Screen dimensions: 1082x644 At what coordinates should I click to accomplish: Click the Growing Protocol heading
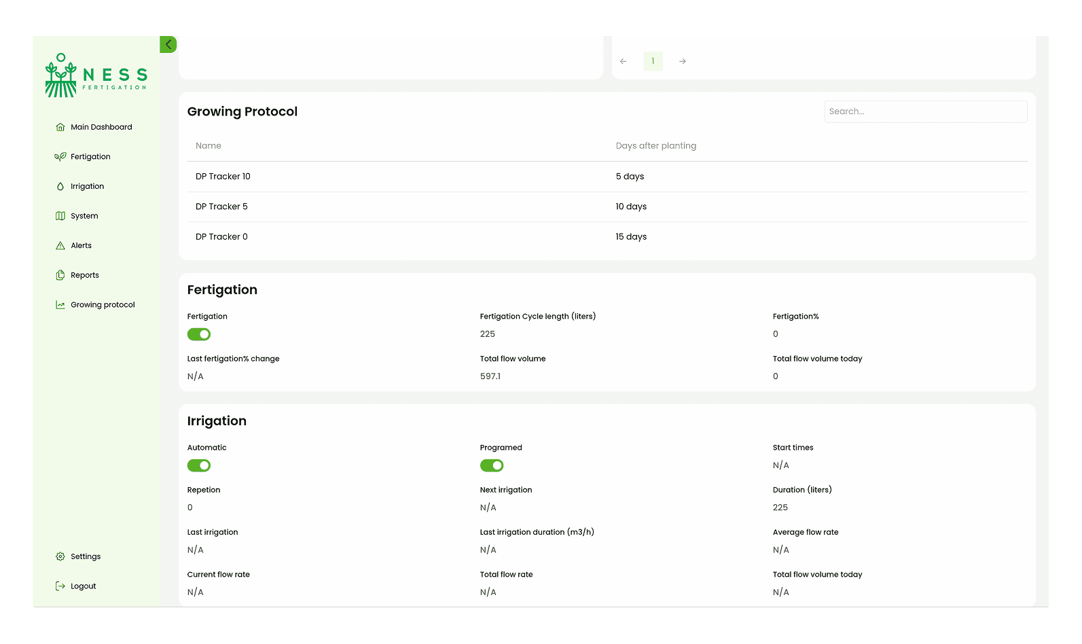pos(242,111)
